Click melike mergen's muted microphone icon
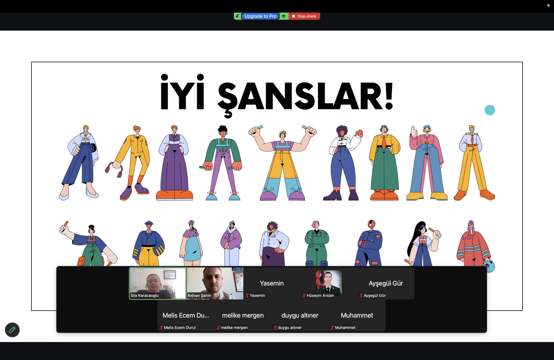 point(218,327)
